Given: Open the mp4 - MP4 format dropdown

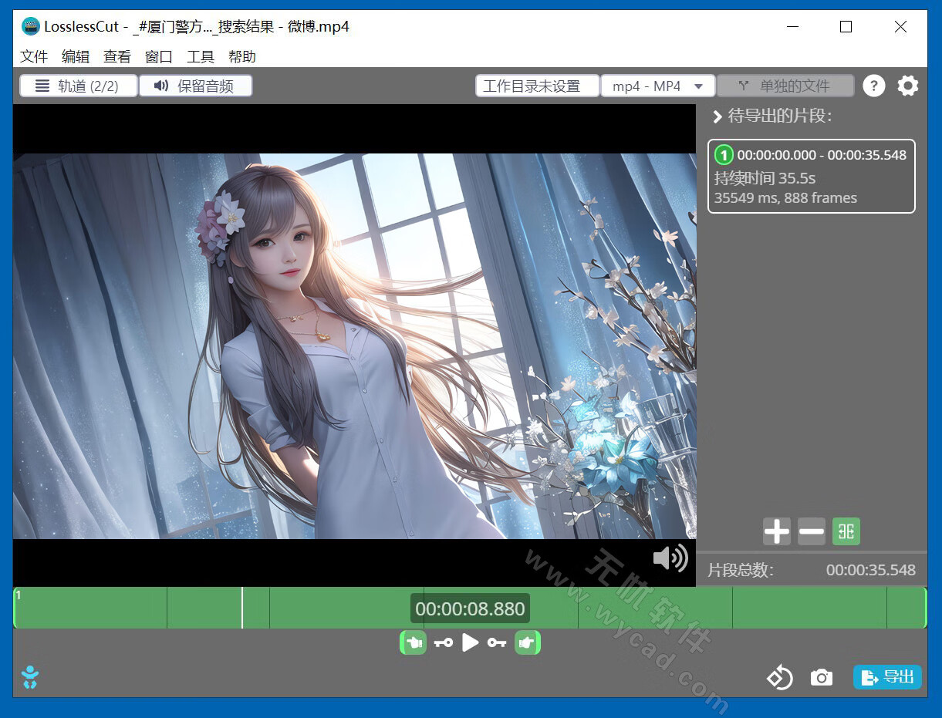Looking at the screenshot, I should coord(658,86).
